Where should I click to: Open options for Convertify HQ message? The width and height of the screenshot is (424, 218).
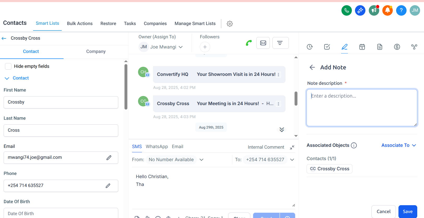coord(278,75)
